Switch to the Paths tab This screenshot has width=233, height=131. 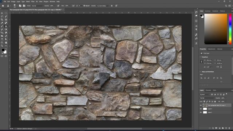(214, 90)
